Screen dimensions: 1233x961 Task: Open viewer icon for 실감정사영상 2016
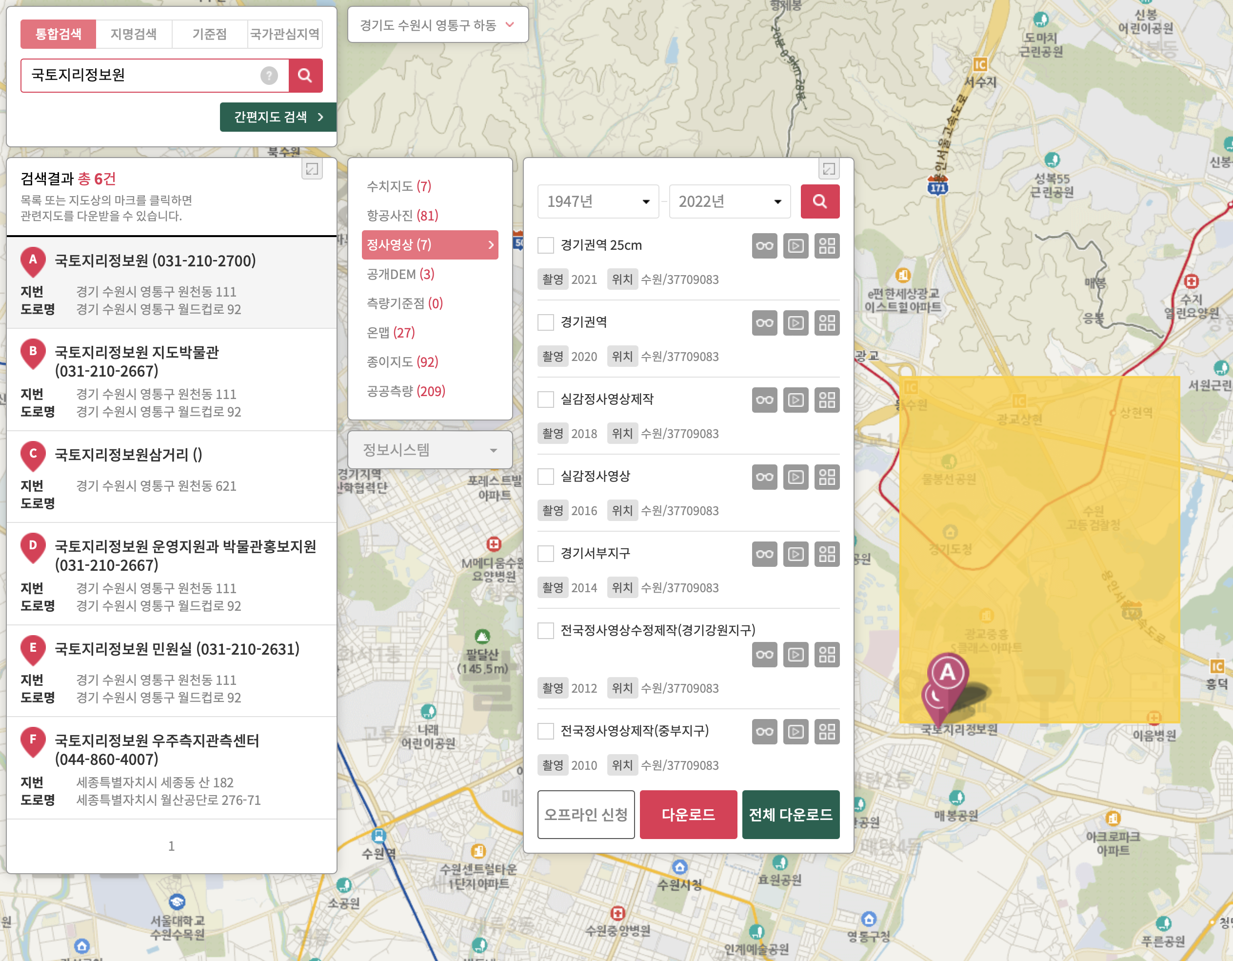pyautogui.click(x=795, y=477)
